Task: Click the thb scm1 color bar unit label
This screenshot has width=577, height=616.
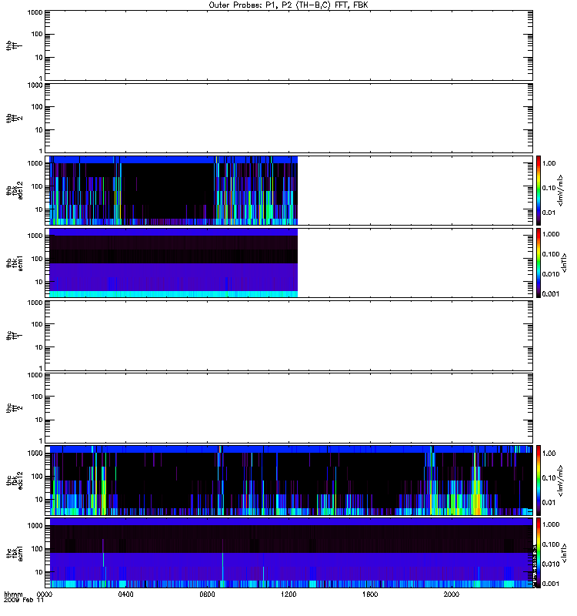Action: pyautogui.click(x=564, y=263)
